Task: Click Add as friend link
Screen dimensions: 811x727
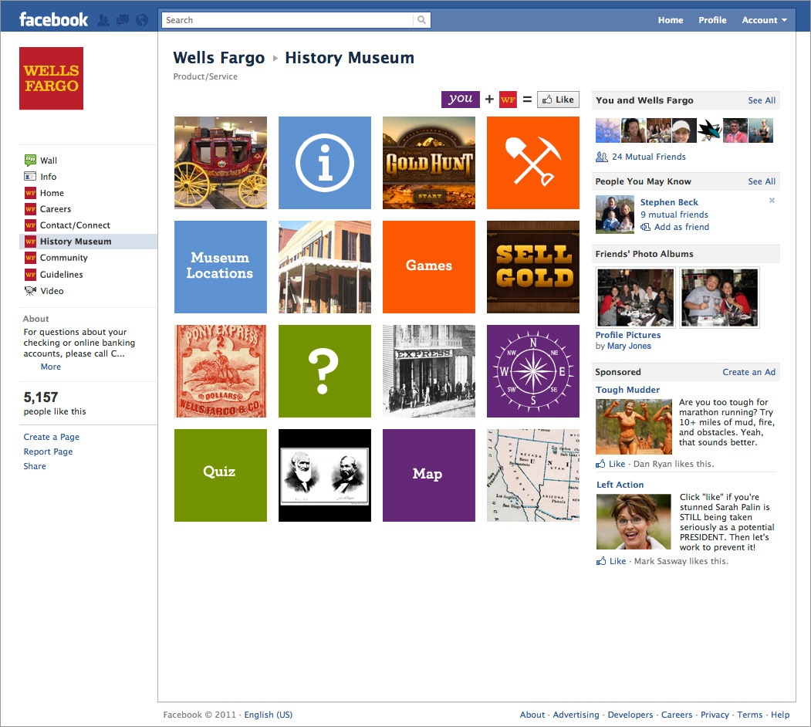Action: pyautogui.click(x=681, y=227)
